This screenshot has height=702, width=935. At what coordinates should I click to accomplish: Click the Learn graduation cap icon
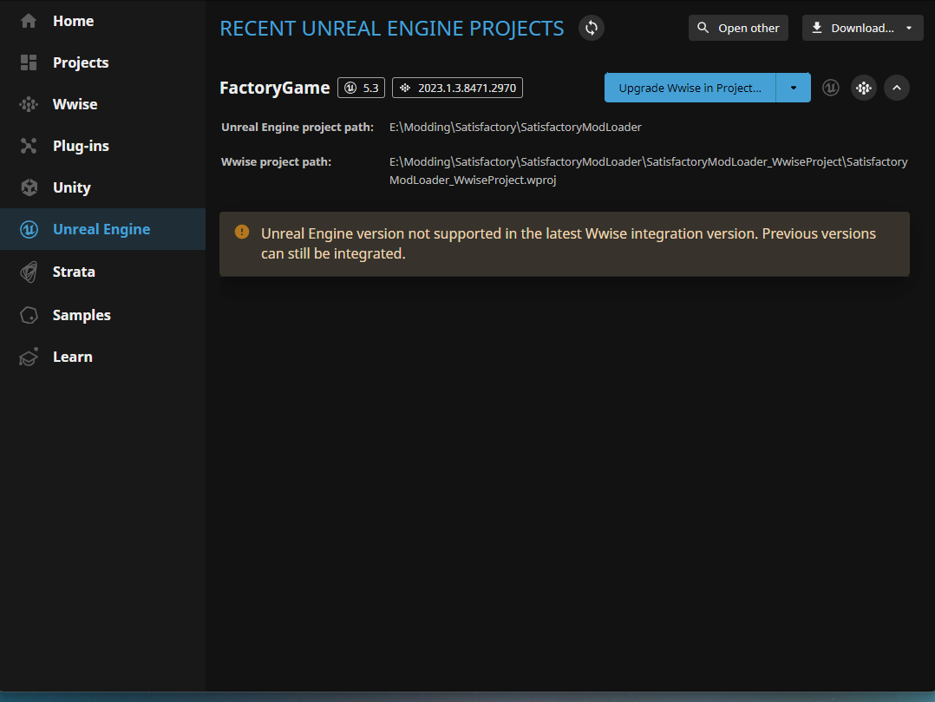coord(29,357)
